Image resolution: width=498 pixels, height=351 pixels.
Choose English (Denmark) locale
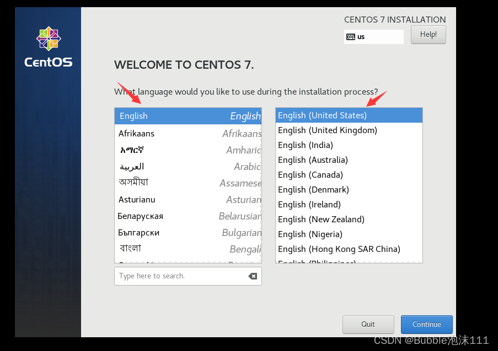point(349,190)
